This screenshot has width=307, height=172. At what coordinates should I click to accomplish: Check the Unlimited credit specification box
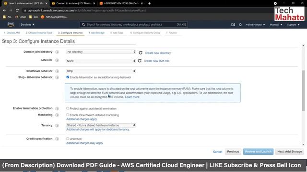coord(68,139)
